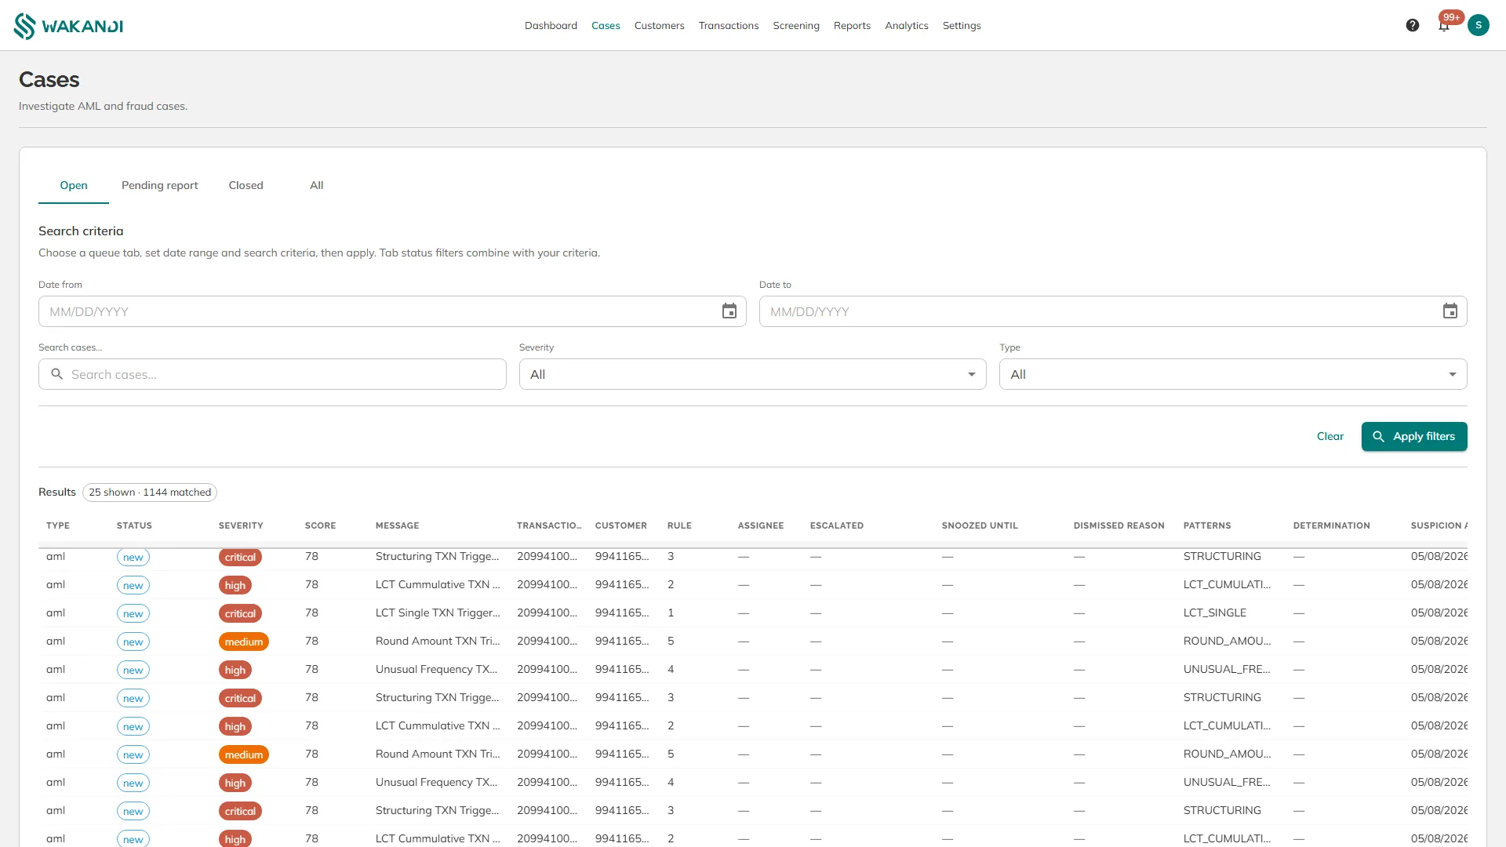
Task: Open the Transactions navigation item
Action: click(729, 26)
